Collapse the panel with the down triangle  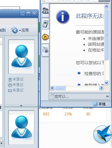pyautogui.click(x=21, y=106)
